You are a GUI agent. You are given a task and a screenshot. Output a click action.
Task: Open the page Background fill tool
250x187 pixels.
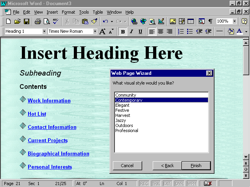pyautogui.click(x=231, y=31)
